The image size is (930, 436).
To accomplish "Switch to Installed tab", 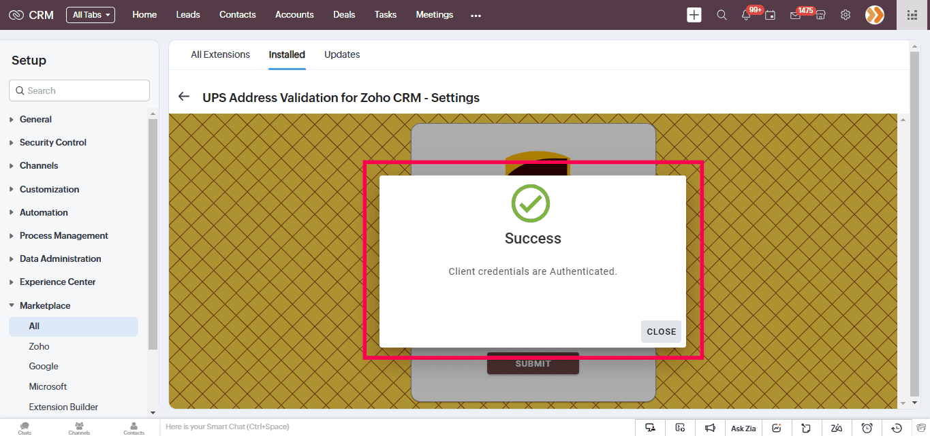I will (287, 54).
